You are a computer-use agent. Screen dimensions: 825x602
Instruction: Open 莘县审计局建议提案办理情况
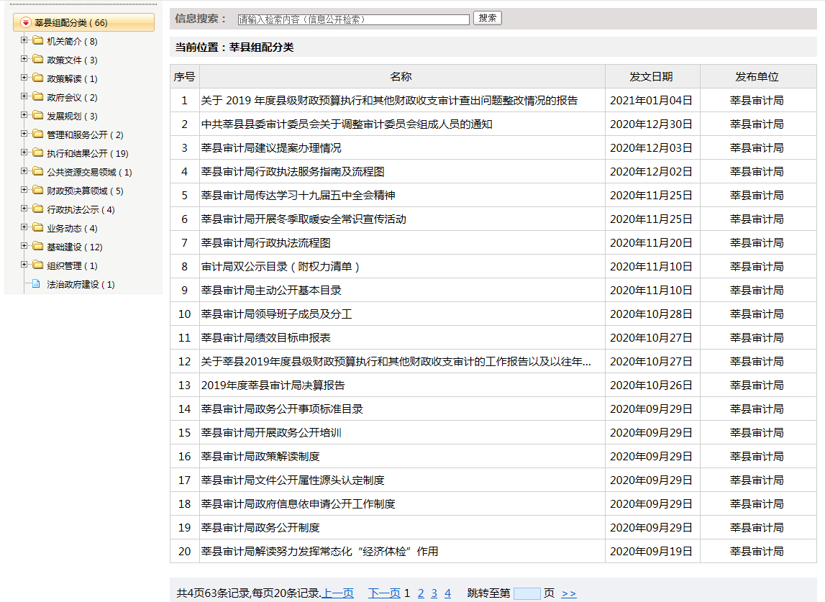271,148
